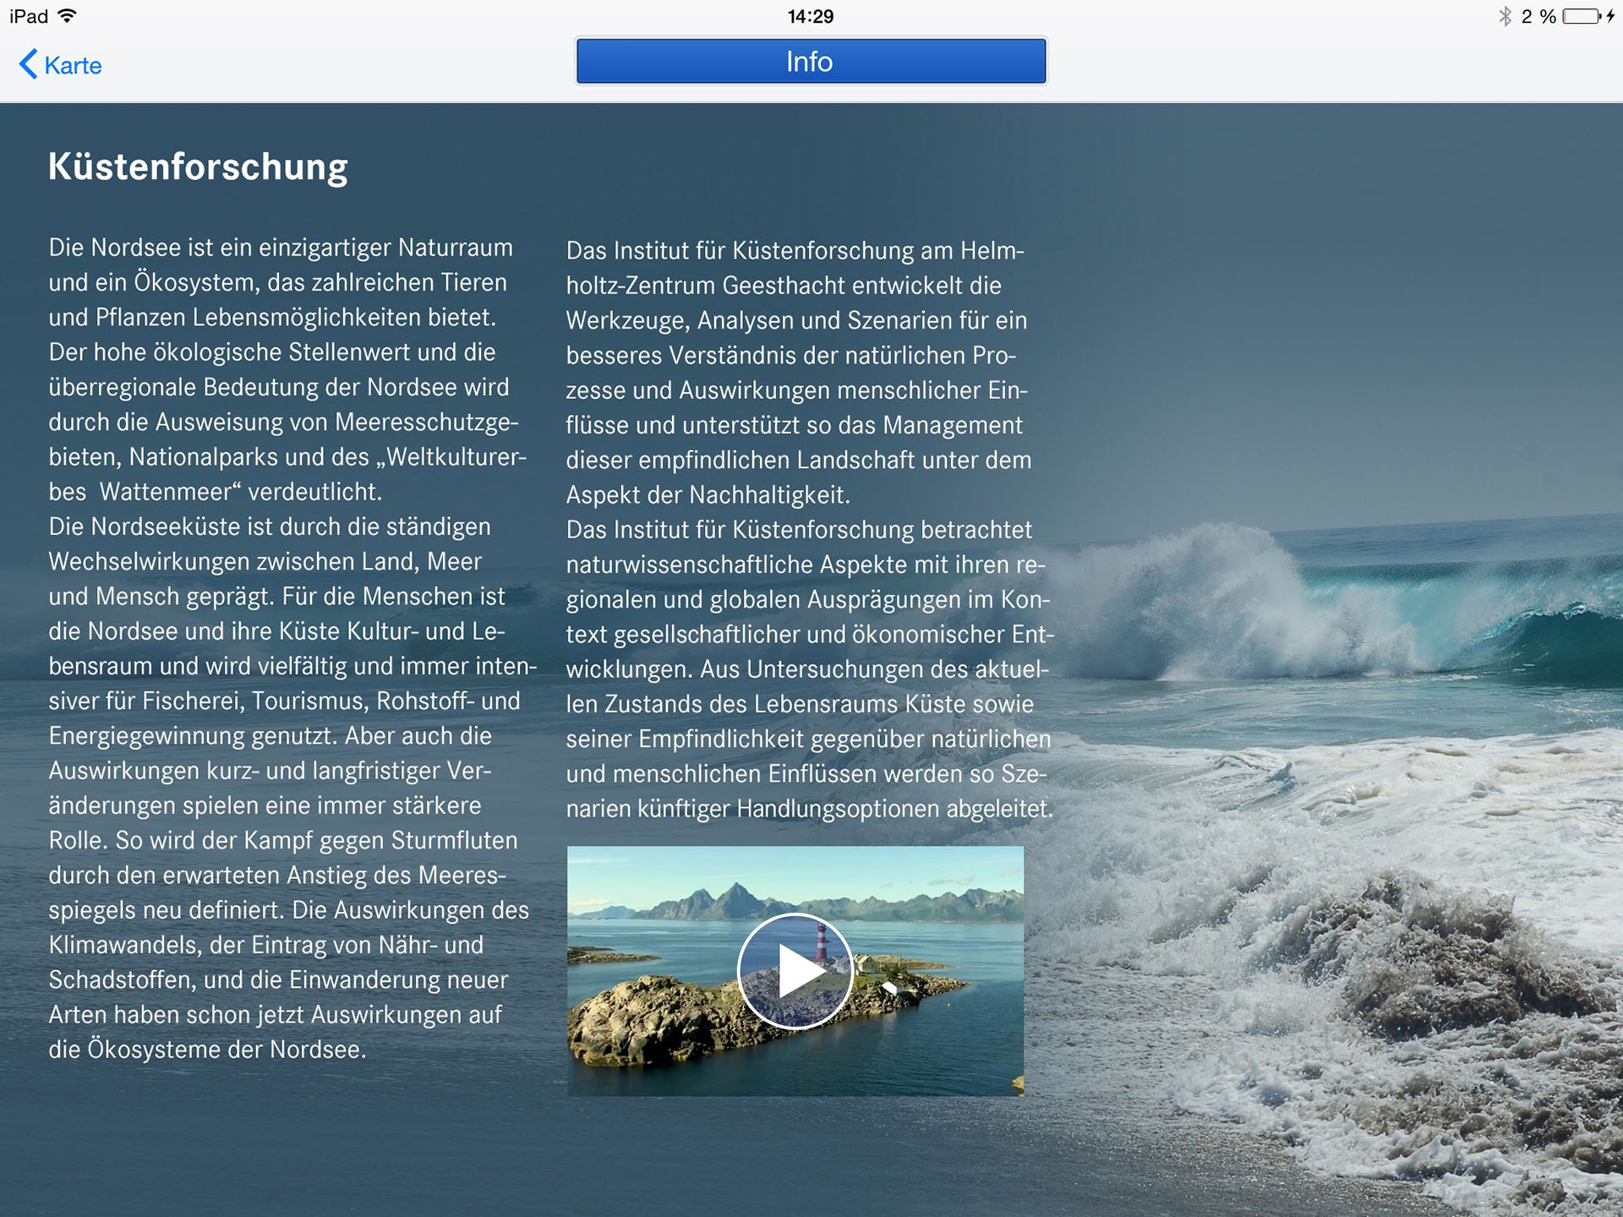Tap the Küstenforschung heading
This screenshot has width=1623, height=1217.
(198, 167)
